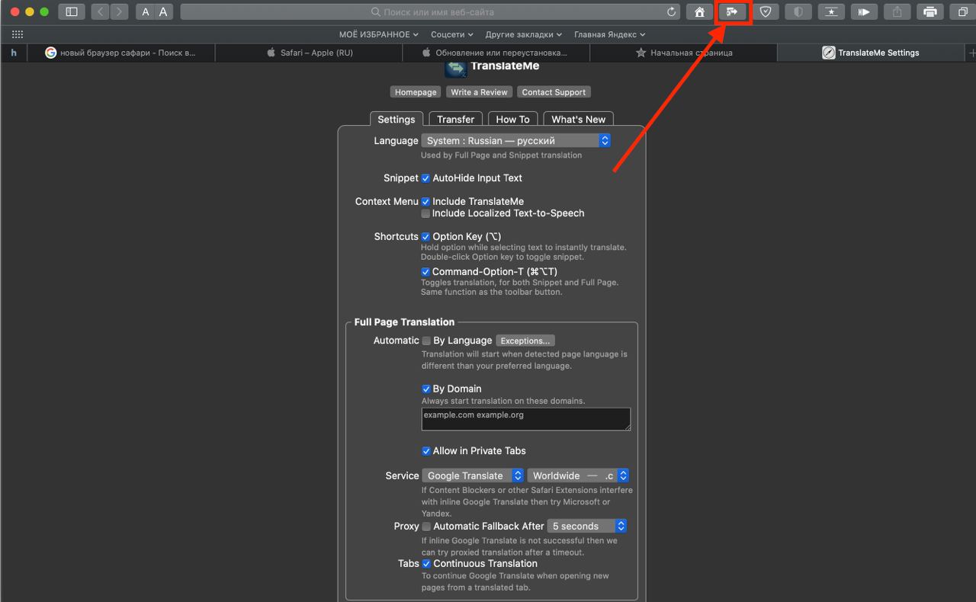Toggle AutoHide Input Text checkbox
The image size is (976, 602).
425,178
